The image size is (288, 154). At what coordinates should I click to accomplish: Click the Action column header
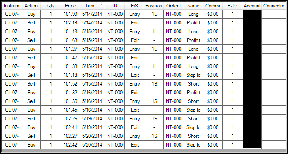coord(31,6)
